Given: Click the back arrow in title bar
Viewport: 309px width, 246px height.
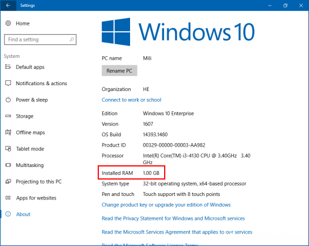Looking at the screenshot, I should pyautogui.click(x=8, y=5).
